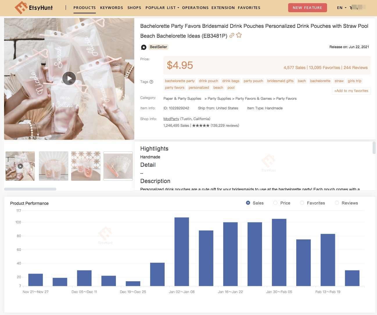Viewport: 377px width, 315px height.
Task: Switch to the KEYWORDS menu tab
Action: tap(112, 8)
